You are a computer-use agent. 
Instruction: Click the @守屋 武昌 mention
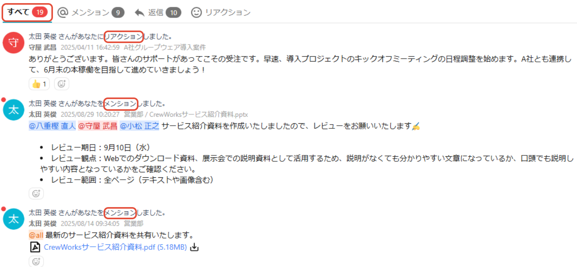click(98, 126)
